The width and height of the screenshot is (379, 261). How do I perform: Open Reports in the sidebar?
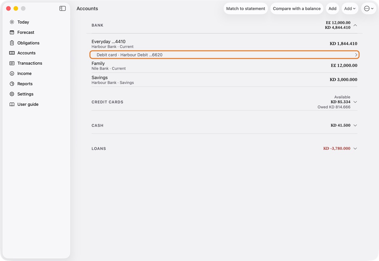point(25,84)
